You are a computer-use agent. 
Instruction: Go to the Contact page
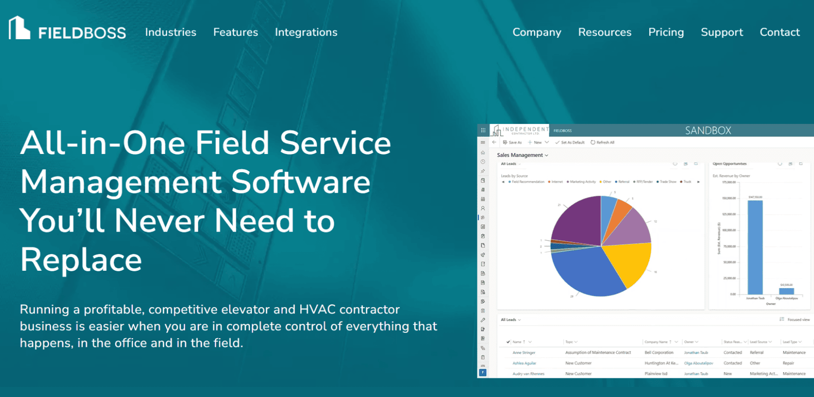780,32
